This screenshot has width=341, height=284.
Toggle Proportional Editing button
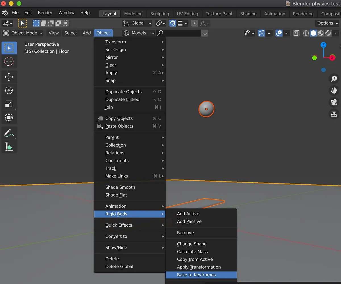click(x=194, y=23)
